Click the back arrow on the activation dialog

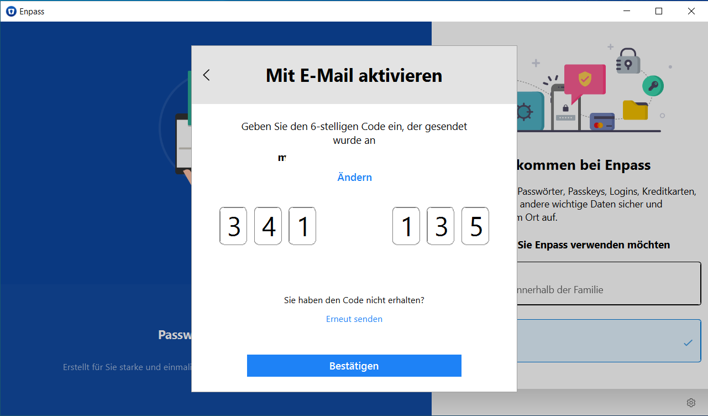point(206,75)
